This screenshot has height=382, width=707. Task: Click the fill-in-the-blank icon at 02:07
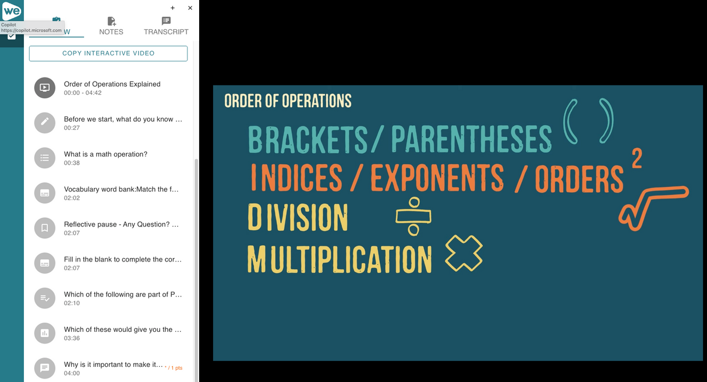point(45,263)
